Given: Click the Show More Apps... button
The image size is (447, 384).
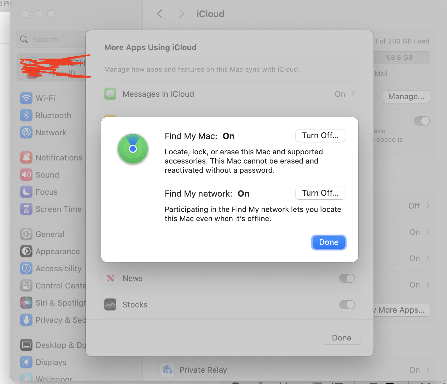Looking at the screenshot, I should (x=402, y=310).
